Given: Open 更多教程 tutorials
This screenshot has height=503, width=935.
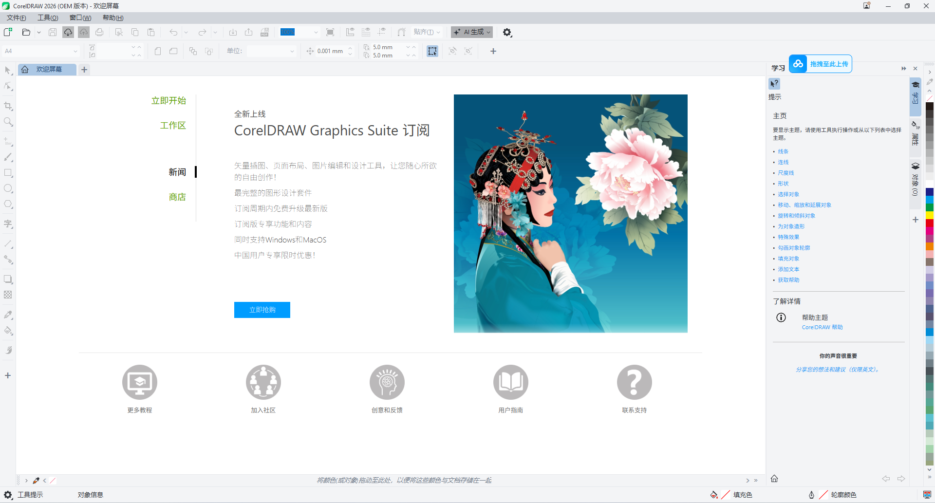Looking at the screenshot, I should pyautogui.click(x=140, y=389).
